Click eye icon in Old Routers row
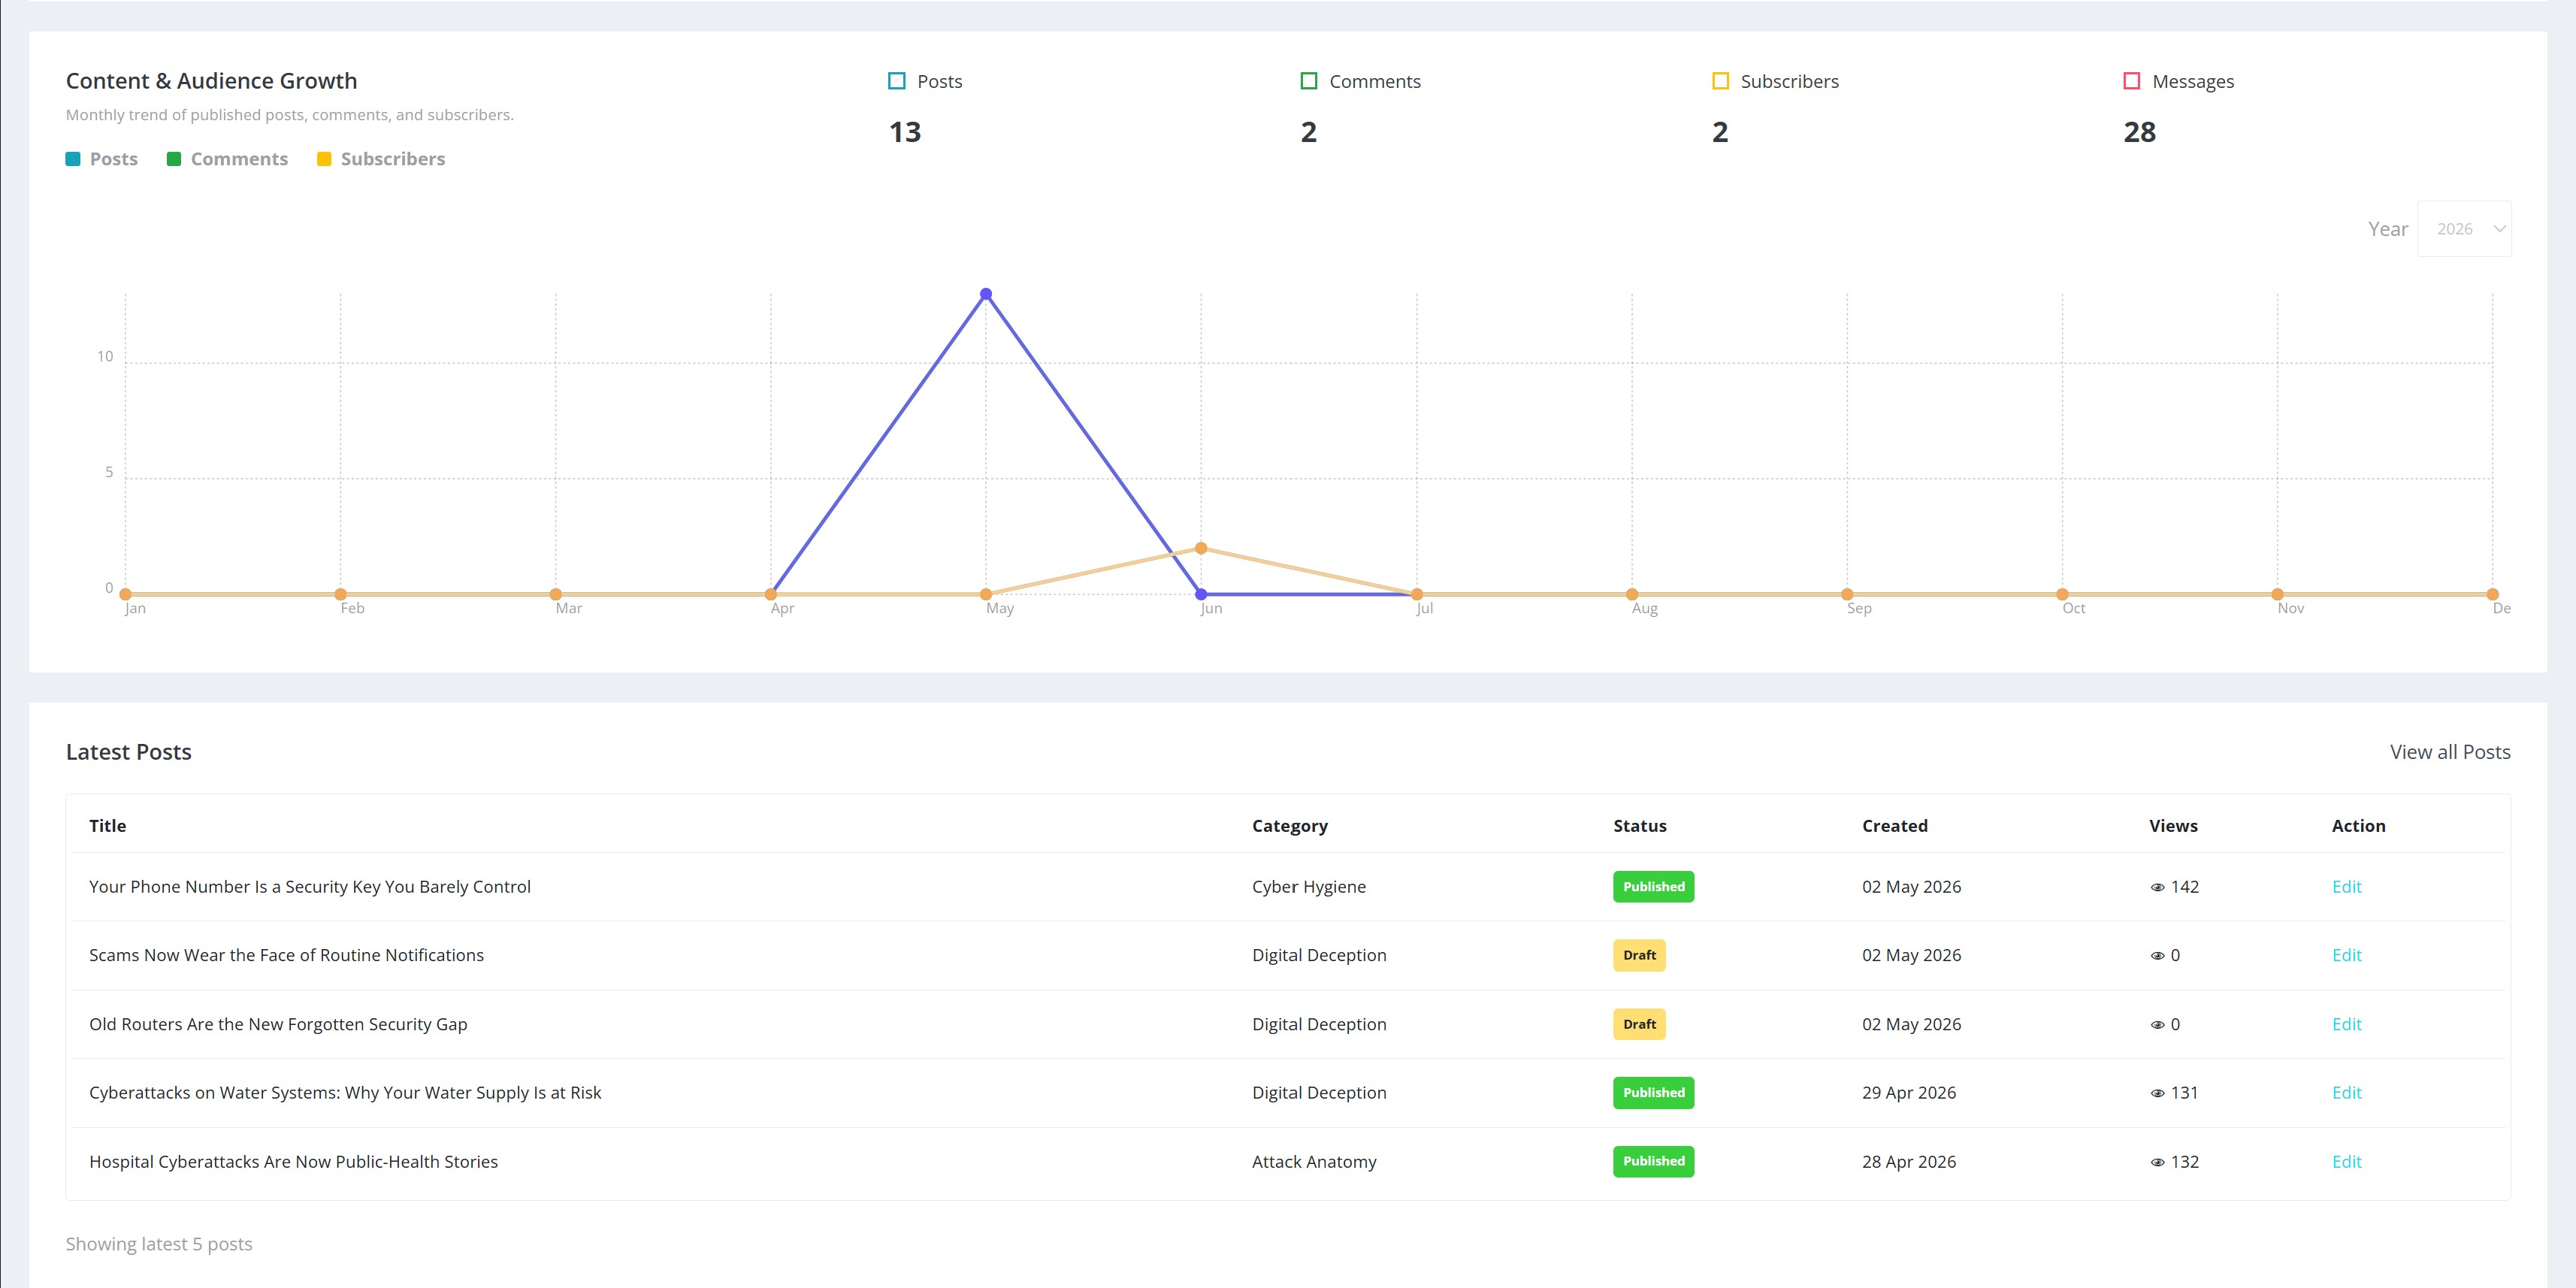The image size is (2576, 1288). click(x=2157, y=1025)
